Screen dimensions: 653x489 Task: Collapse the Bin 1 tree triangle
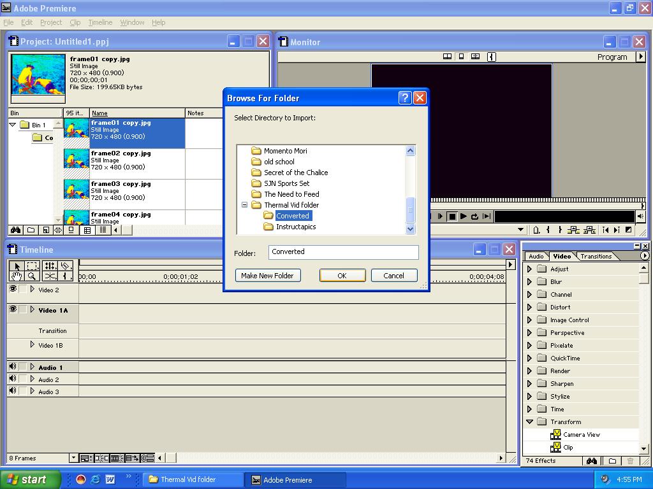pos(13,124)
